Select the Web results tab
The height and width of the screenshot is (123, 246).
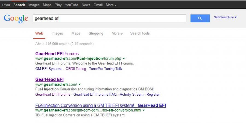pyautogui.click(x=39, y=33)
